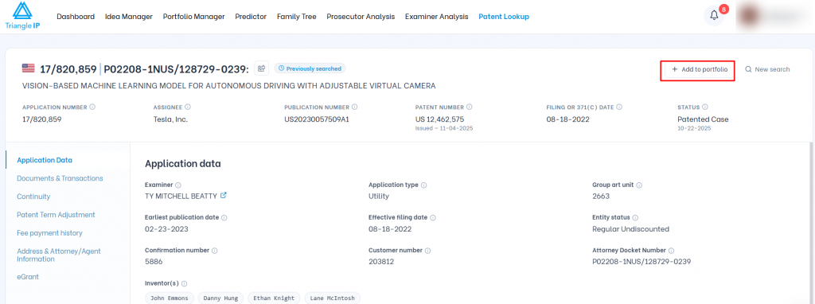Viewport: 815px width, 304px height.
Task: Click info icon next to Entity status
Action: (635, 218)
